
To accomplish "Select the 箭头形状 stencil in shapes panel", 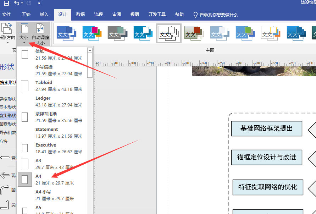I will (8, 116).
